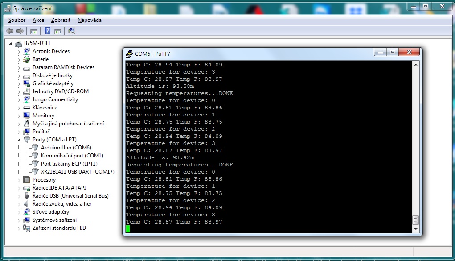Viewport: 455px width, 261px height.
Task: Click the PuTTY scrollbar thumb
Action: coord(415,220)
